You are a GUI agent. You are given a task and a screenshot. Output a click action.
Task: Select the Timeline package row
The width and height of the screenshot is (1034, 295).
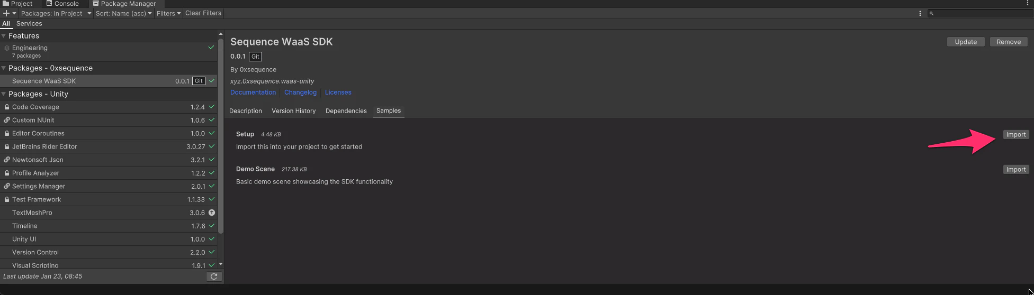pyautogui.click(x=109, y=226)
